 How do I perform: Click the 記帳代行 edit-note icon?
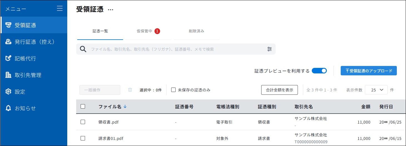click(9, 58)
